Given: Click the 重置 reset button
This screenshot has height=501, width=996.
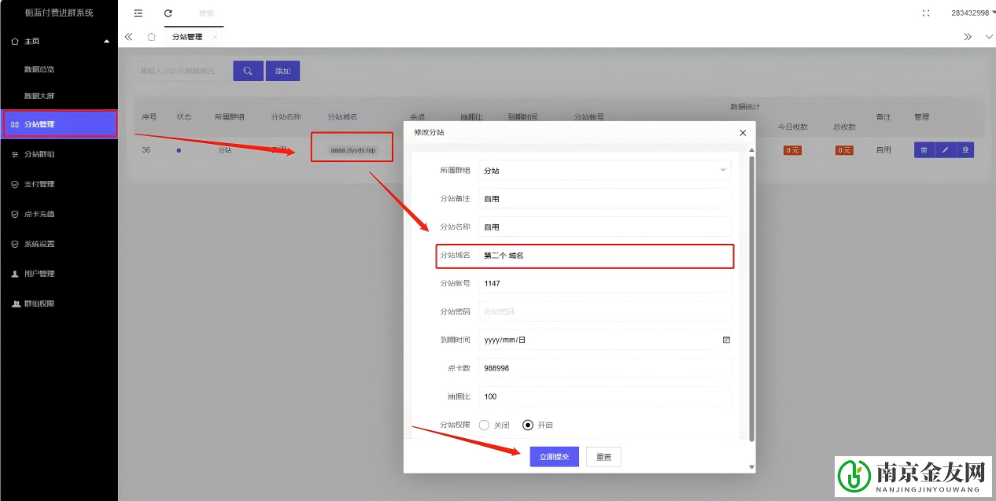Looking at the screenshot, I should (x=603, y=457).
